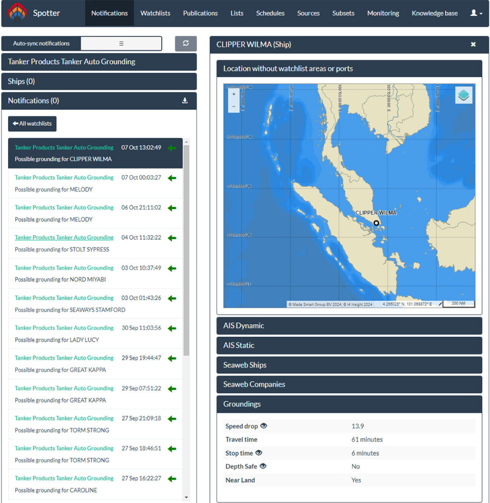
Task: Toggle the Speed drop eye icon
Action: (x=264, y=426)
